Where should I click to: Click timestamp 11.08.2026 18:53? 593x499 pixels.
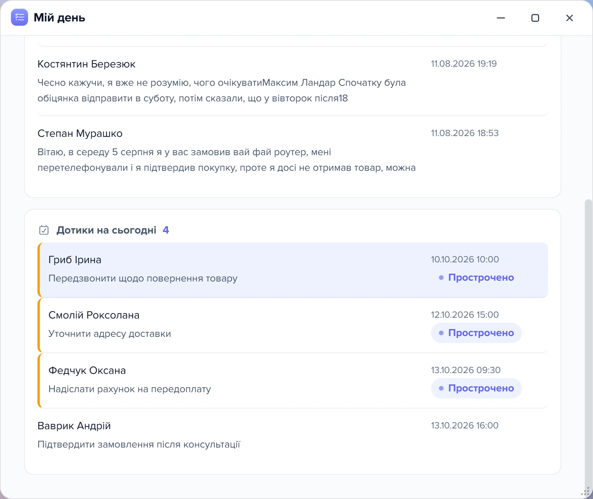point(465,133)
